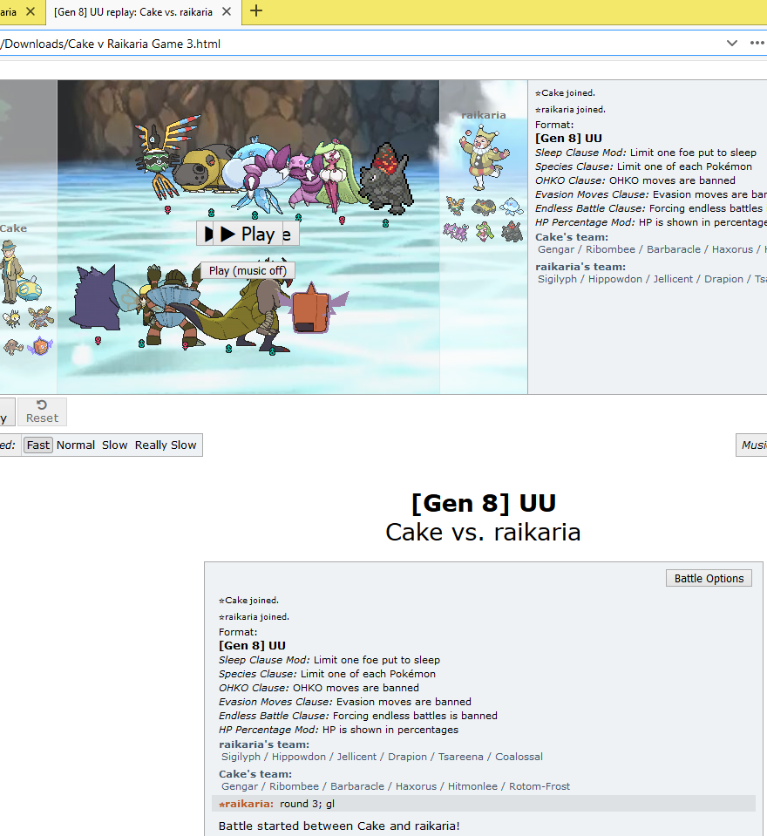Select Hitmonlee icon in Cake's team list
767x836 pixels.
(x=13, y=347)
